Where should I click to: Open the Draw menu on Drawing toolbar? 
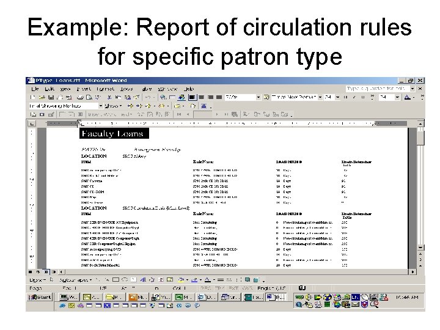[x=38, y=280]
